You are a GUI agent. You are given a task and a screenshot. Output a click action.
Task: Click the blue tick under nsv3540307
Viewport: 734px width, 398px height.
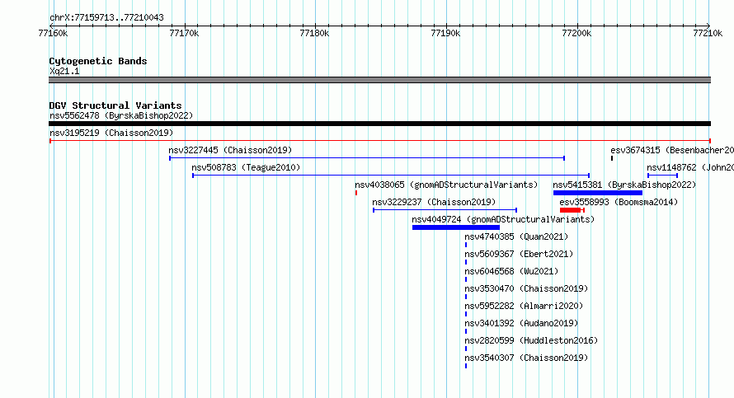pyautogui.click(x=466, y=366)
